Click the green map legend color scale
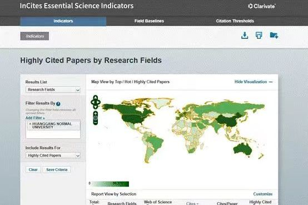Screen dimensions: 308x205 click(x=111, y=184)
